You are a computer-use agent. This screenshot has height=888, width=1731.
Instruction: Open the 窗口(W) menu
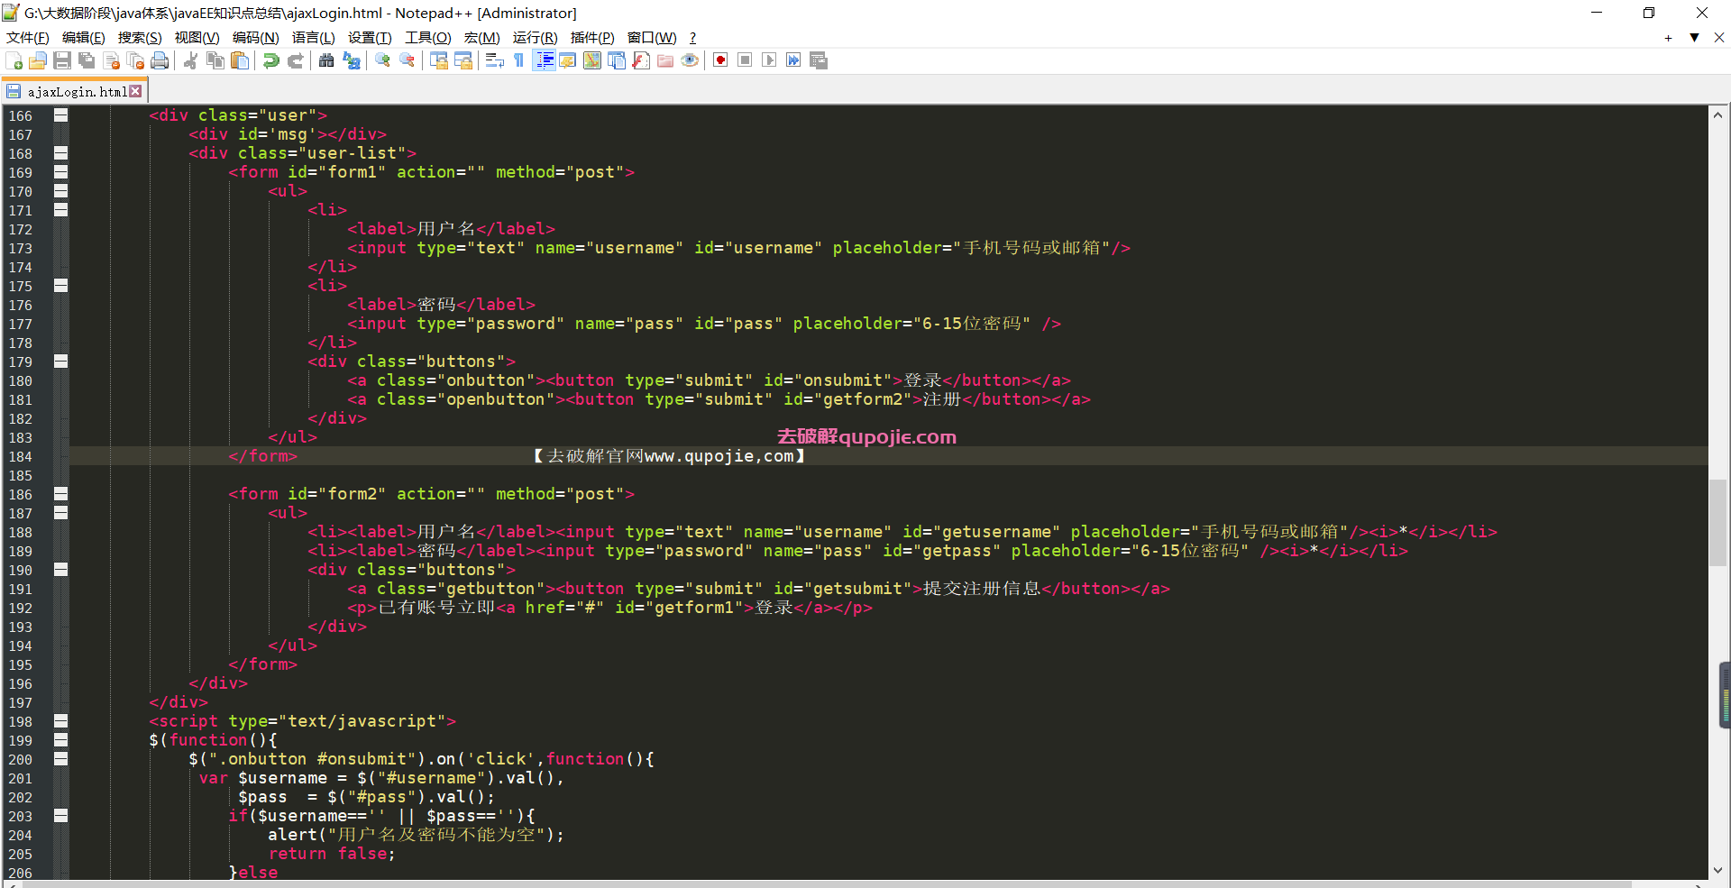coord(652,38)
